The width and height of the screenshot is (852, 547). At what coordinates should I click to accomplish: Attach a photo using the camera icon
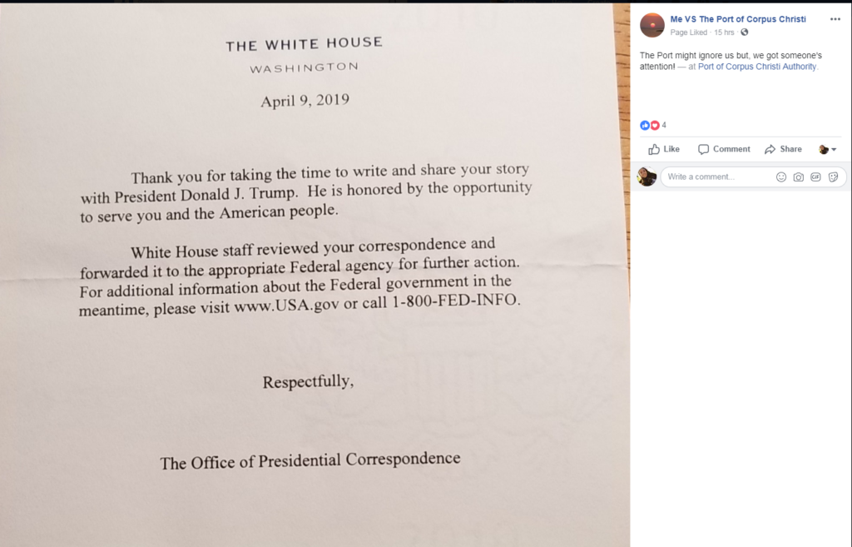click(x=799, y=177)
